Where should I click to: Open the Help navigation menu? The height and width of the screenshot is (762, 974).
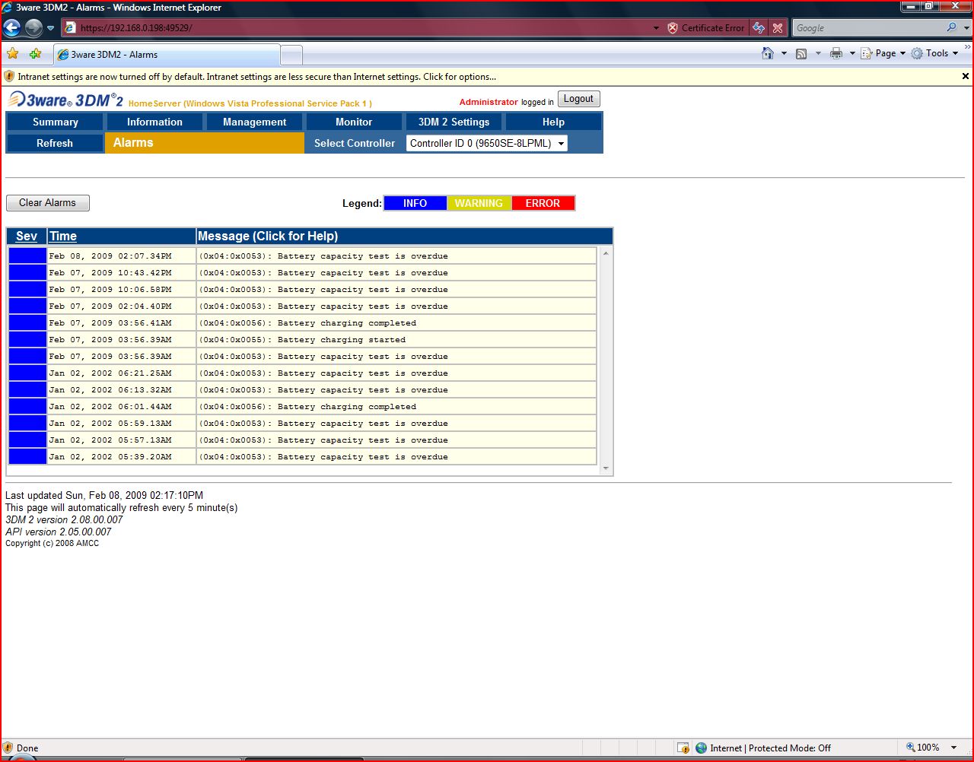553,122
